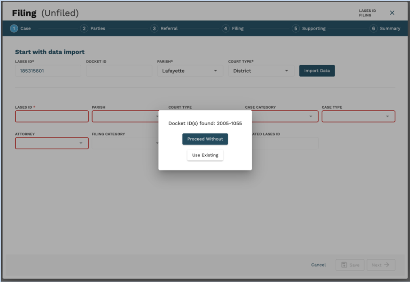Expand the Court Type District dropdown
This screenshot has width=410, height=282.
pos(286,71)
